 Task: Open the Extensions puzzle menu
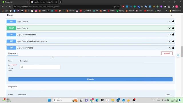tap(165, 7)
